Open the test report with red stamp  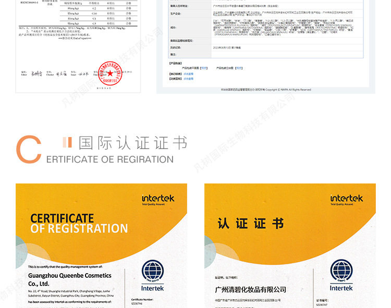[78, 46]
